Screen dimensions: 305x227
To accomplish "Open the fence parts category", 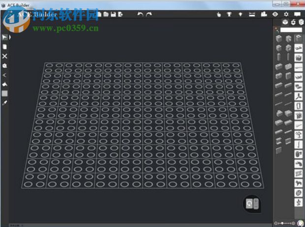I will (x=299, y=173).
